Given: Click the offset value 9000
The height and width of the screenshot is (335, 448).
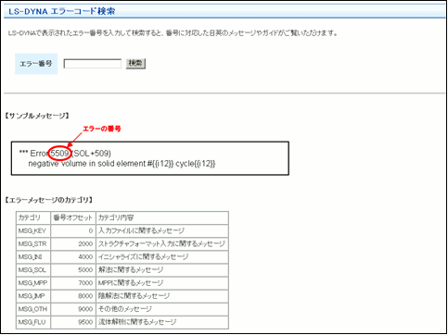Looking at the screenshot, I should (x=85, y=309).
